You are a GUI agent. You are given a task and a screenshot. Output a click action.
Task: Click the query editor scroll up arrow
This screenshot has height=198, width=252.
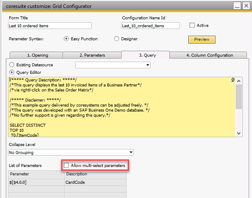[x=239, y=81]
